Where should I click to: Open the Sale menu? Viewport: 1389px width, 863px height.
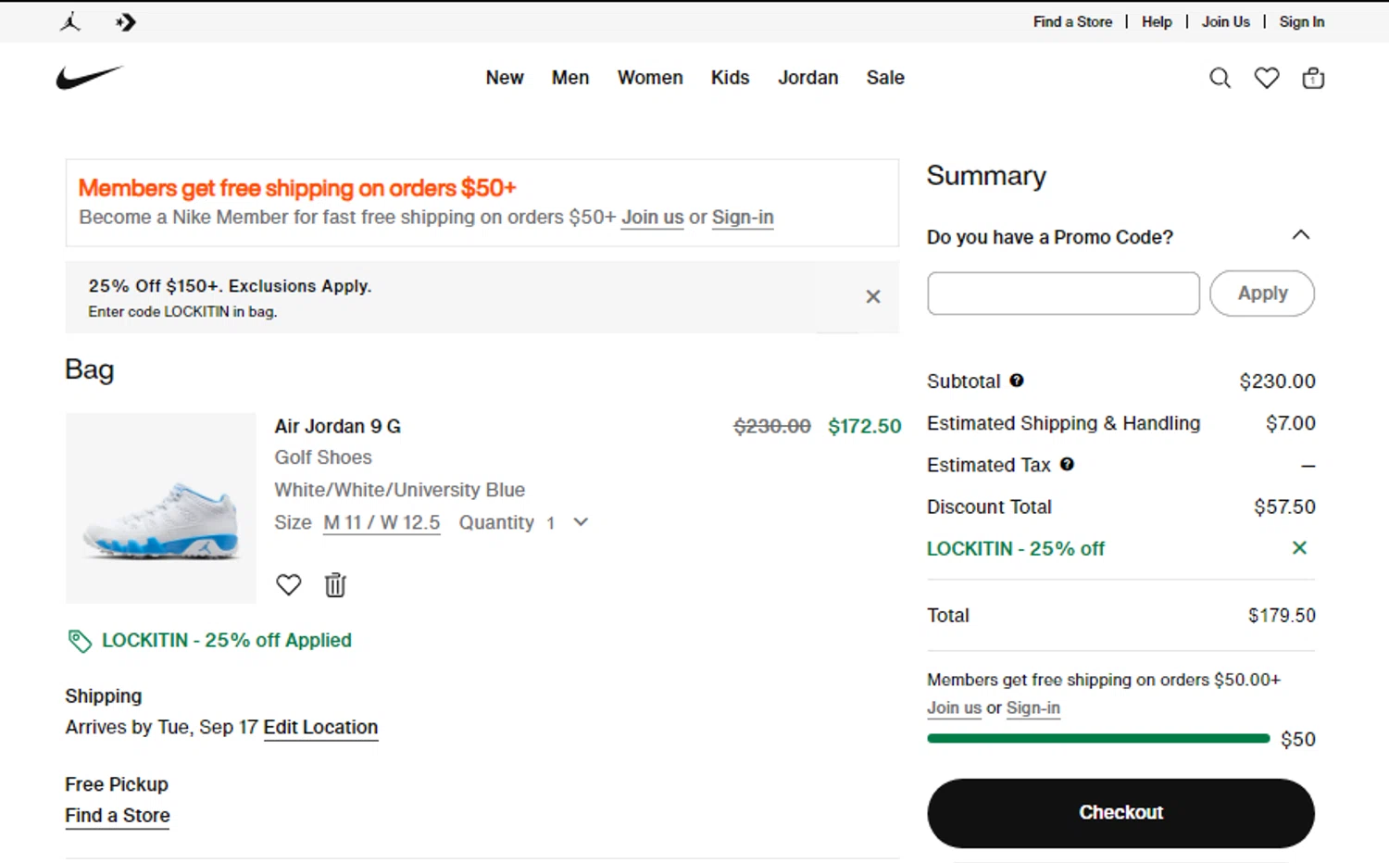point(885,78)
